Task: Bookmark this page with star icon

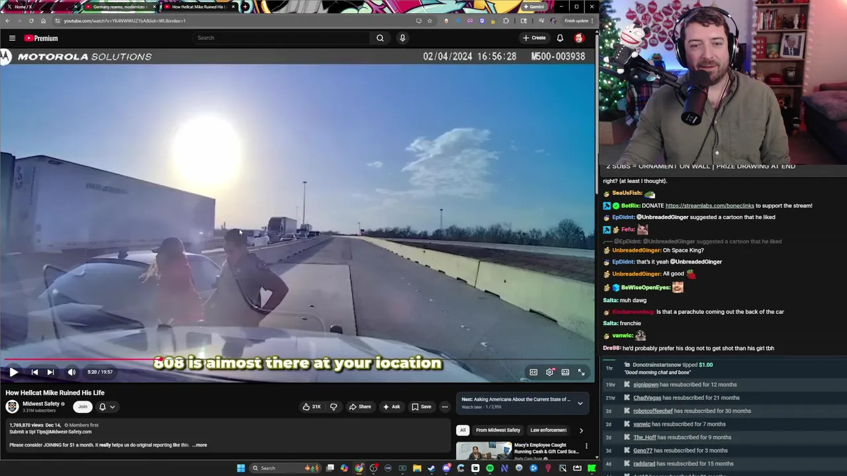Action: click(429, 20)
